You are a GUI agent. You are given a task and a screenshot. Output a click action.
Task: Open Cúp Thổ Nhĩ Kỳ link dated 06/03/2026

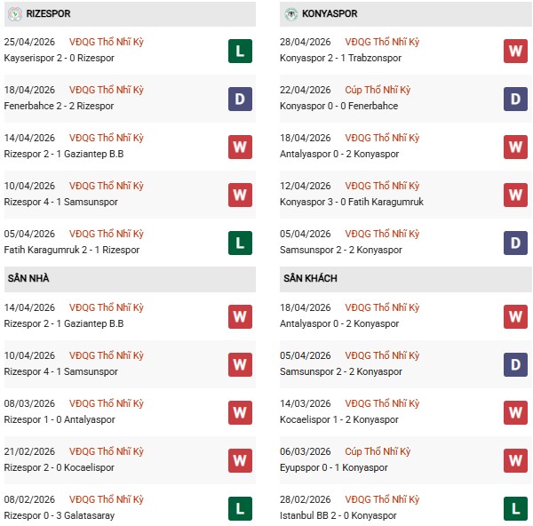coord(374,451)
